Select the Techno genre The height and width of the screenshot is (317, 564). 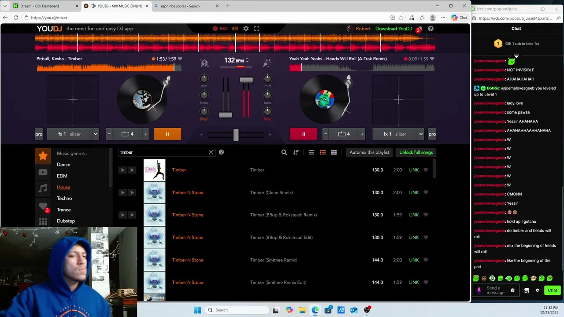64,199
